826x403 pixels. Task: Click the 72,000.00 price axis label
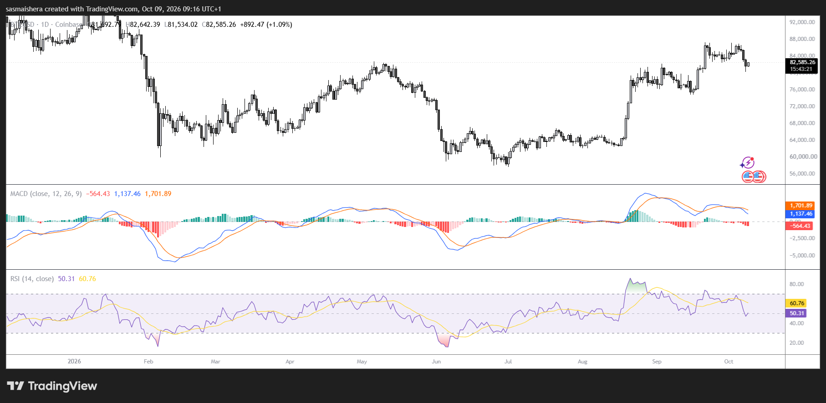pyautogui.click(x=802, y=106)
